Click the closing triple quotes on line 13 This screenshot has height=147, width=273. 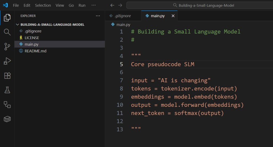click(136, 128)
